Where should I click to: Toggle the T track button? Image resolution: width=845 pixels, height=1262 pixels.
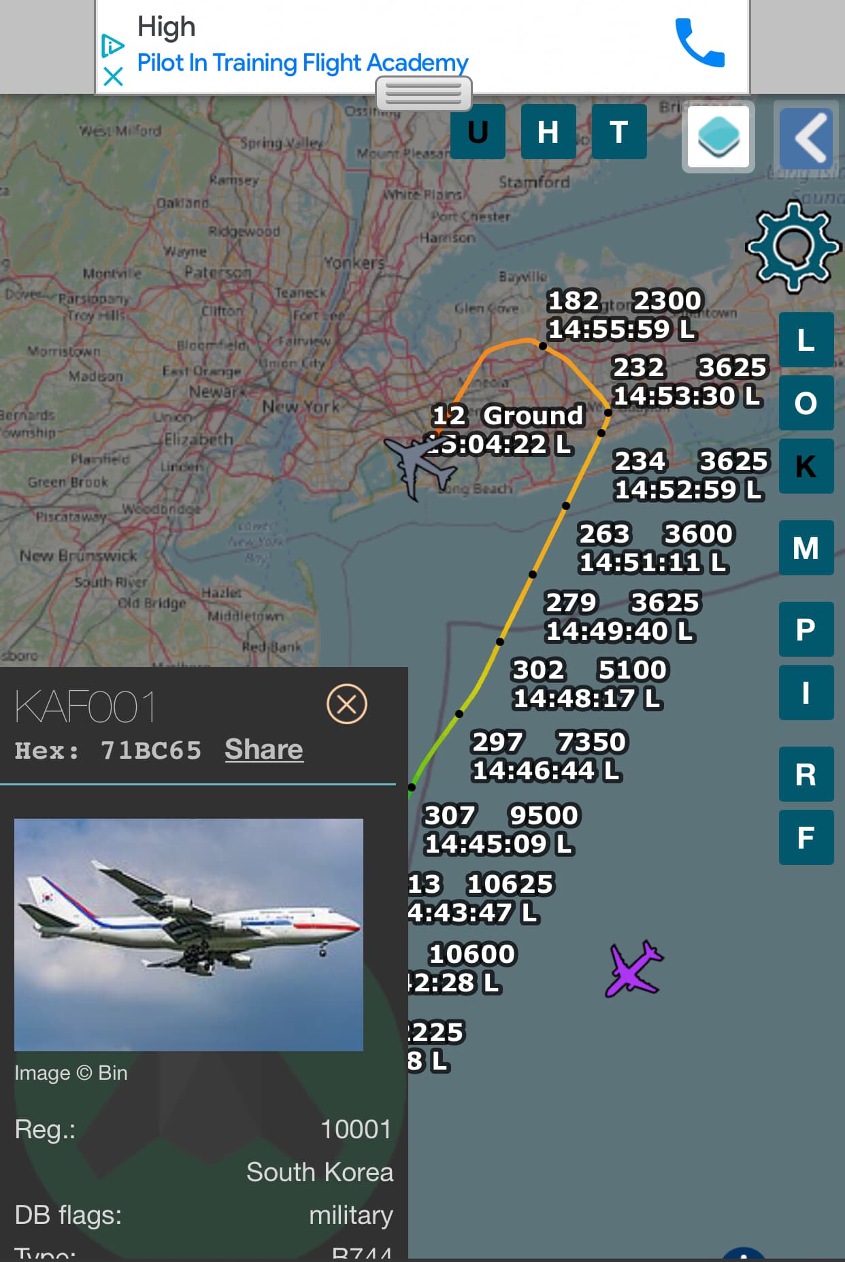click(619, 132)
